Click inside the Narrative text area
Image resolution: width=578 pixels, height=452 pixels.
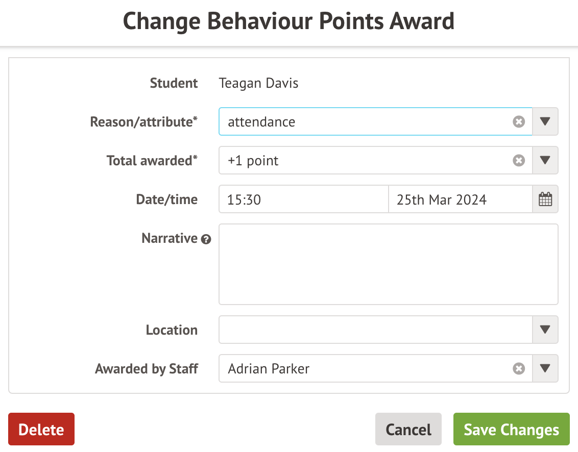388,264
